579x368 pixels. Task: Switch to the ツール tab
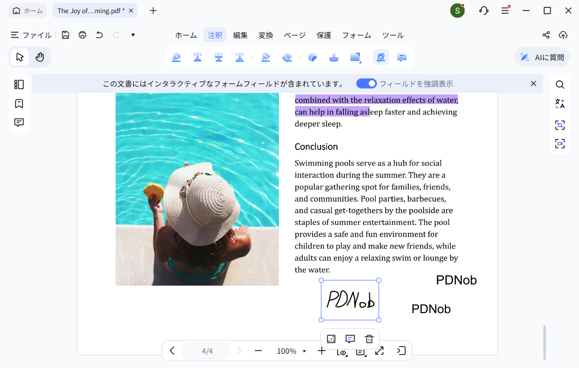click(x=393, y=35)
